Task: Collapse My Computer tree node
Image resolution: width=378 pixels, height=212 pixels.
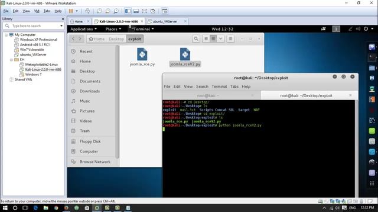Action: point(6,35)
